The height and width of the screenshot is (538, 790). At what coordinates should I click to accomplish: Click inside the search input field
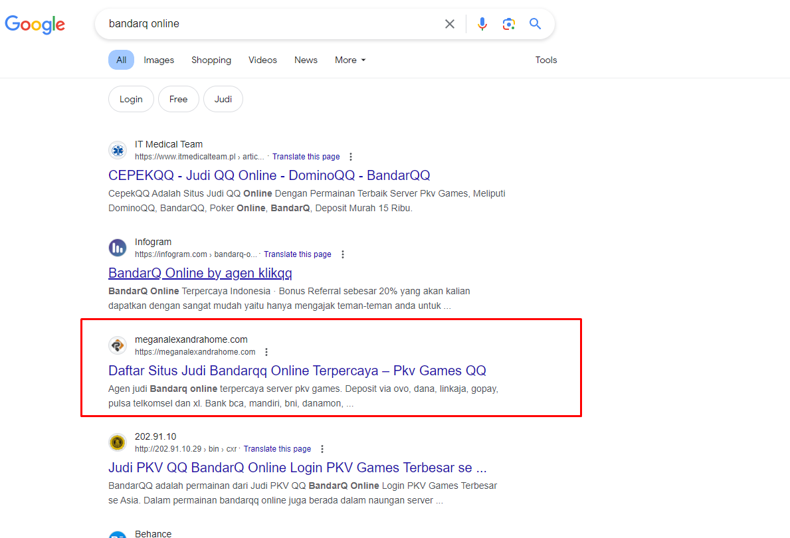[266, 24]
